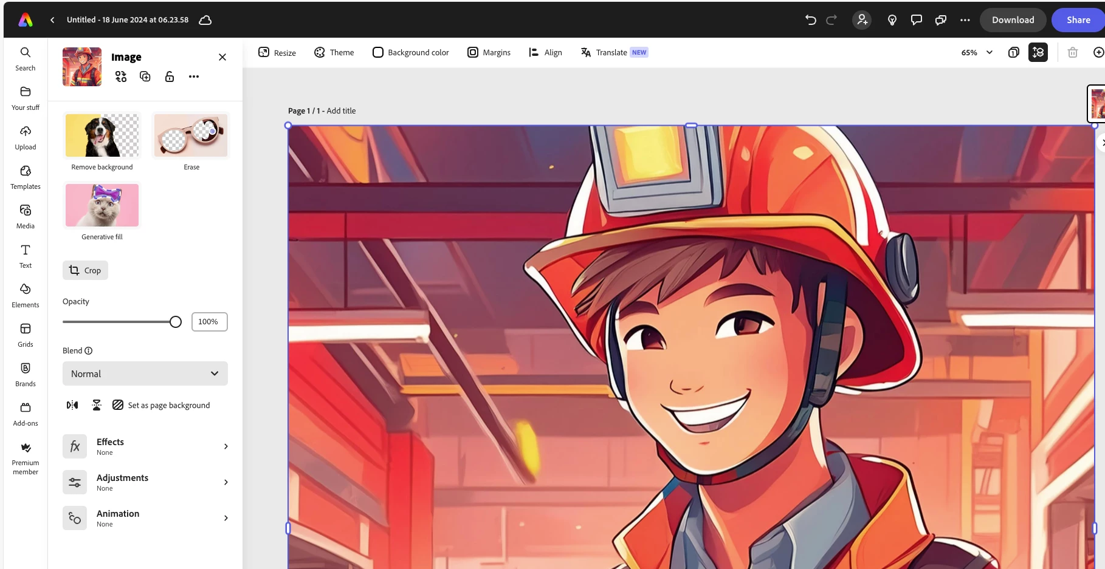Select the Erase tool
The height and width of the screenshot is (569, 1105).
coord(191,143)
